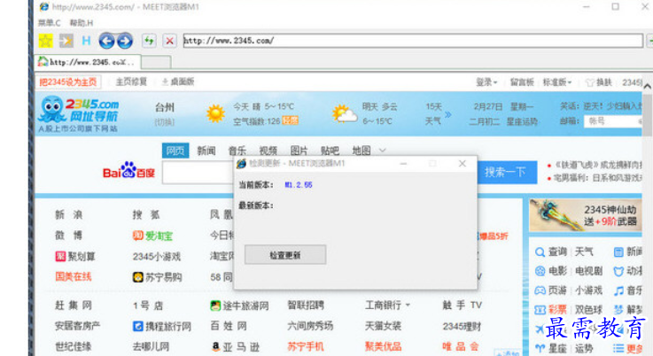Click 桌面版 download link
This screenshot has height=356, width=653.
point(178,82)
